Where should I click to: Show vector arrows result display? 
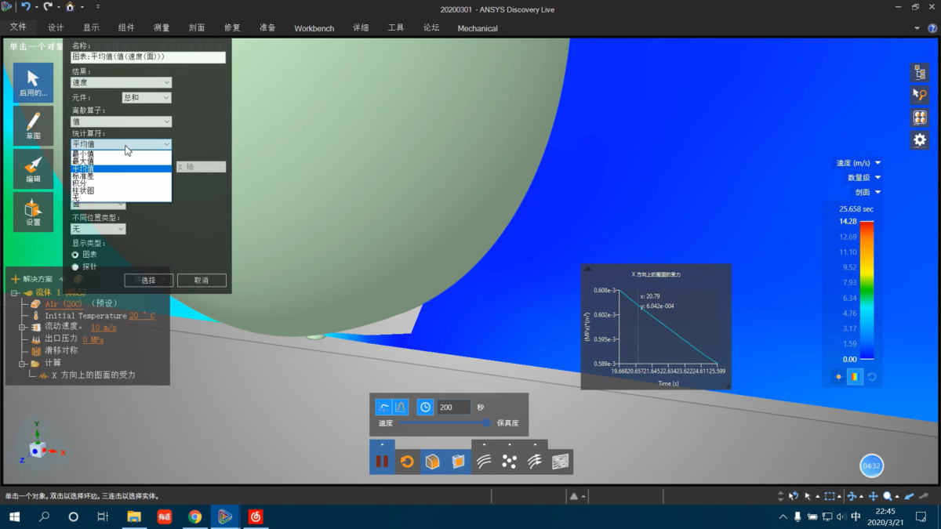coord(535,462)
